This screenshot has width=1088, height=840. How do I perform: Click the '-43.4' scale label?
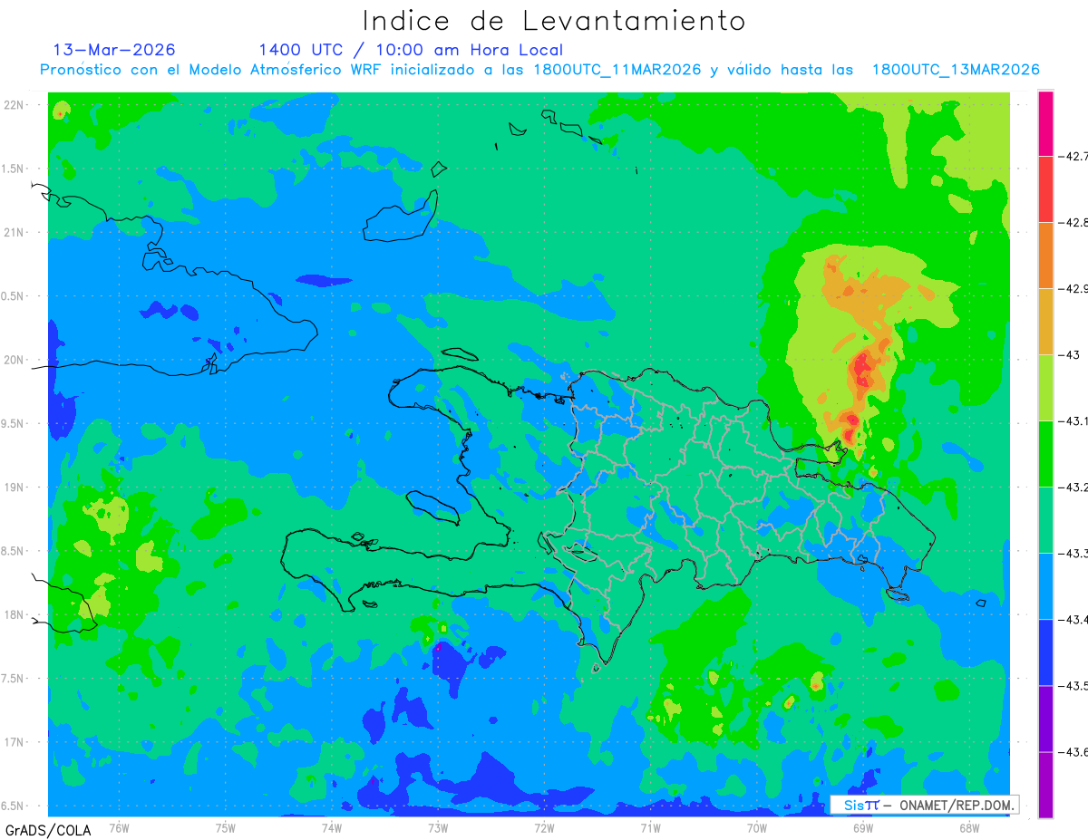click(x=1073, y=619)
